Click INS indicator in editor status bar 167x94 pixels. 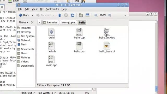click(x=87, y=93)
